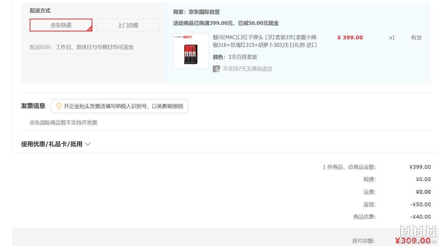The height and width of the screenshot is (246, 439).
Task: Click the 7-day no-return policy icon
Action: 216,69
